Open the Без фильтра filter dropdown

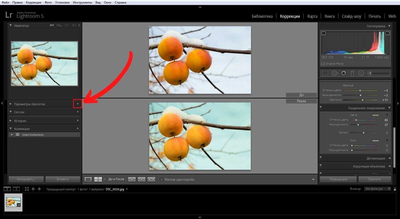[377, 189]
